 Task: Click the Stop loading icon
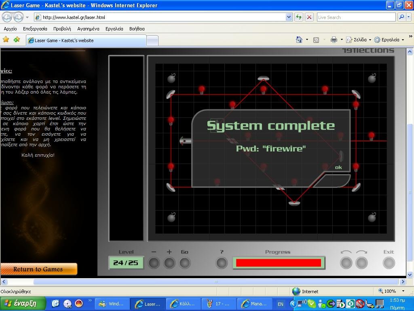pos(309,17)
